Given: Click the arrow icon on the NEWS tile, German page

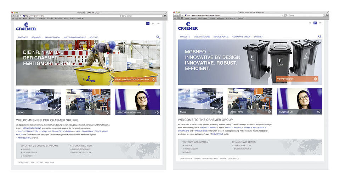Looking at the screenshot, I should (58, 112).
